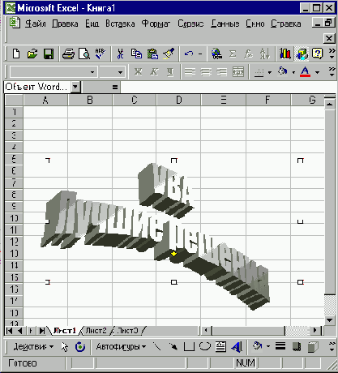Toggle bold Ж formatting button

pos(138,72)
